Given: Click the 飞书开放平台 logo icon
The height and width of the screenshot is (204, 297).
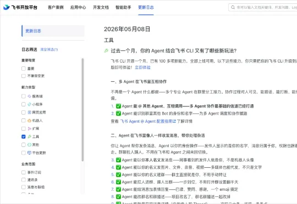Looking at the screenshot, I should [x=6, y=7].
